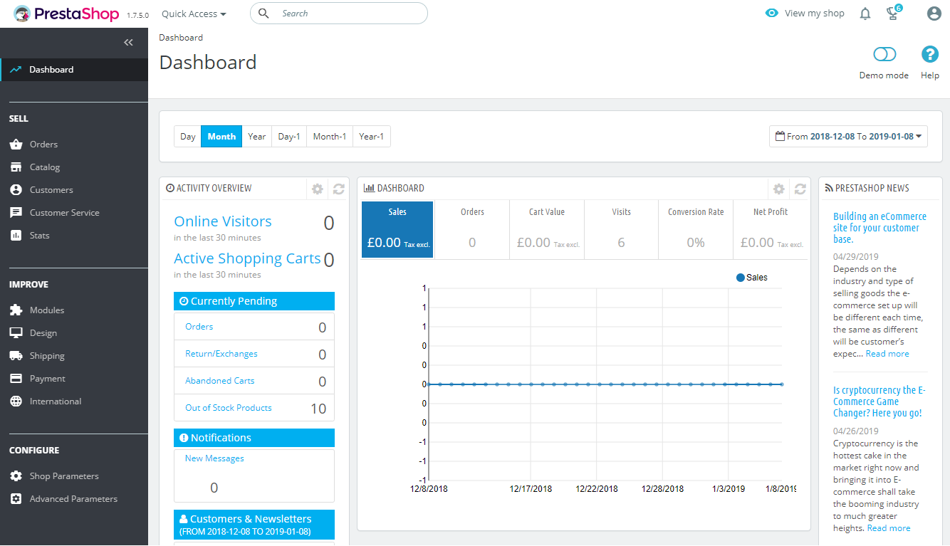Viewport: 950px width, 546px height.
Task: Click the Stats bar chart icon
Action: click(16, 236)
